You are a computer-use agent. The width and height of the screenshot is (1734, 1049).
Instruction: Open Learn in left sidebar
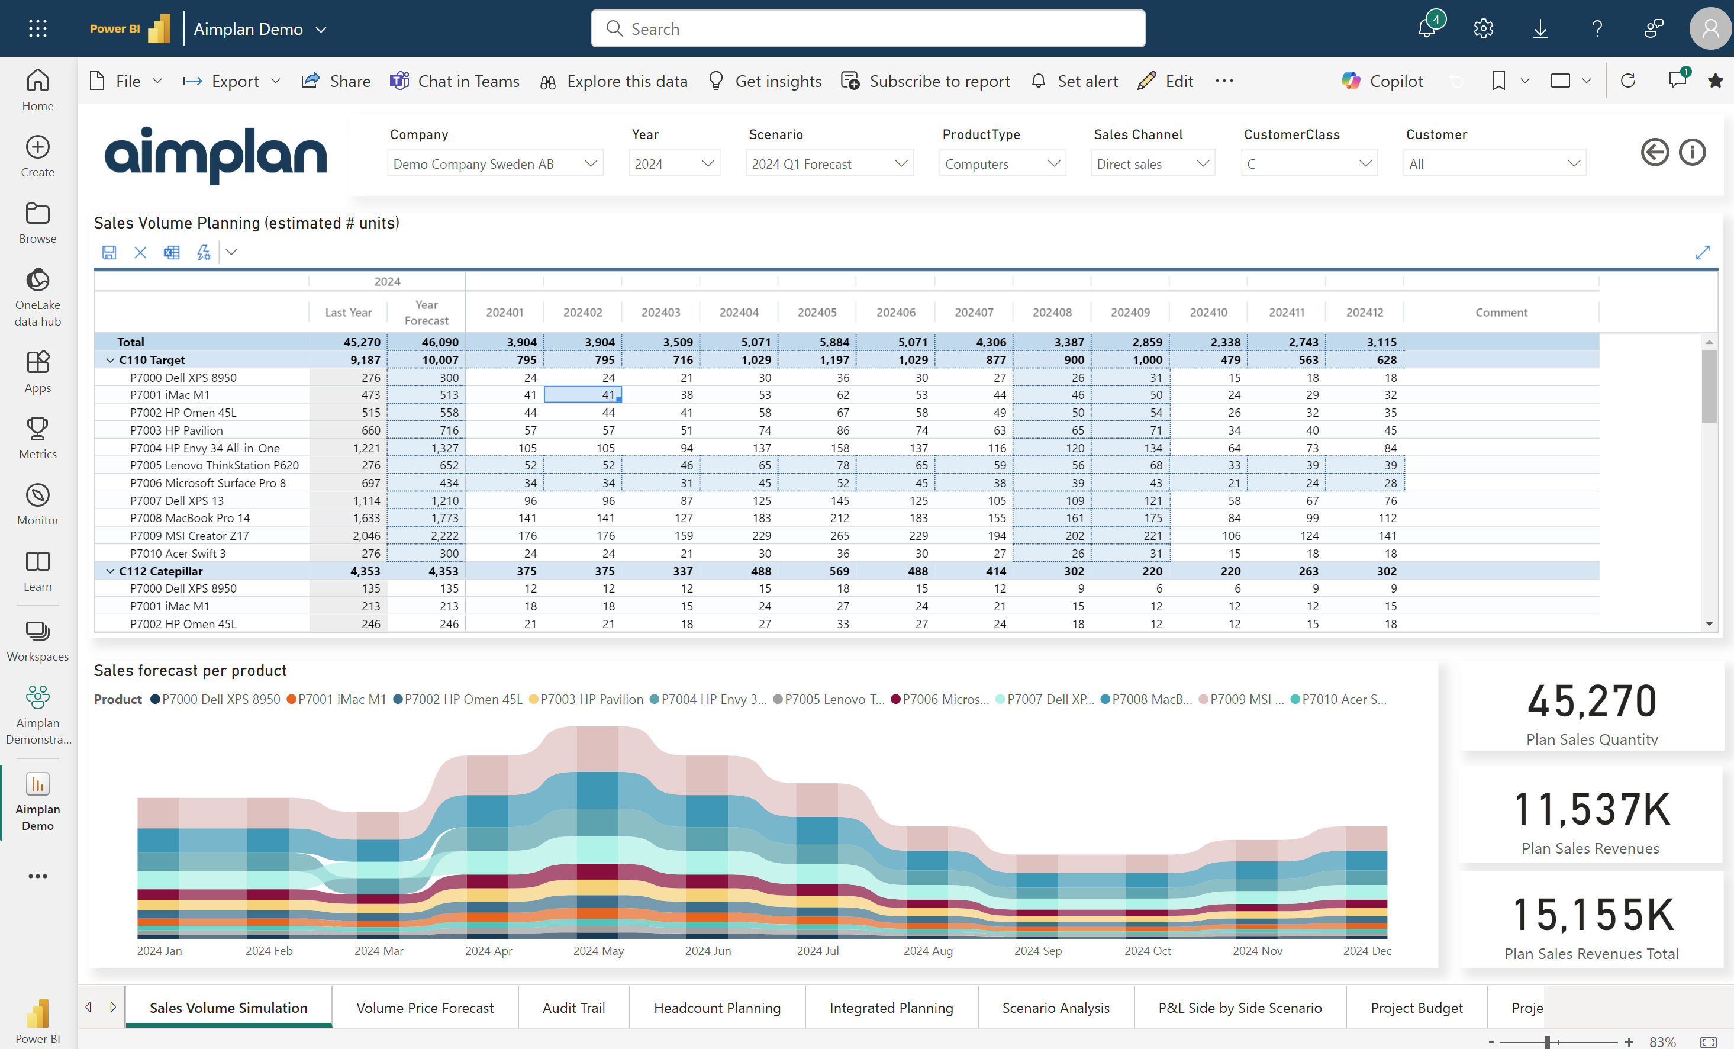click(38, 571)
